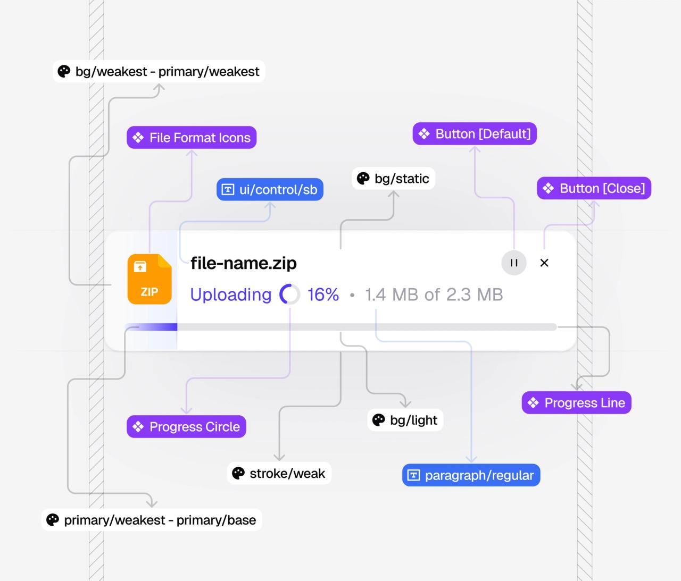The width and height of the screenshot is (681, 581).
Task: Click the bg/light color token label
Action: 405,420
